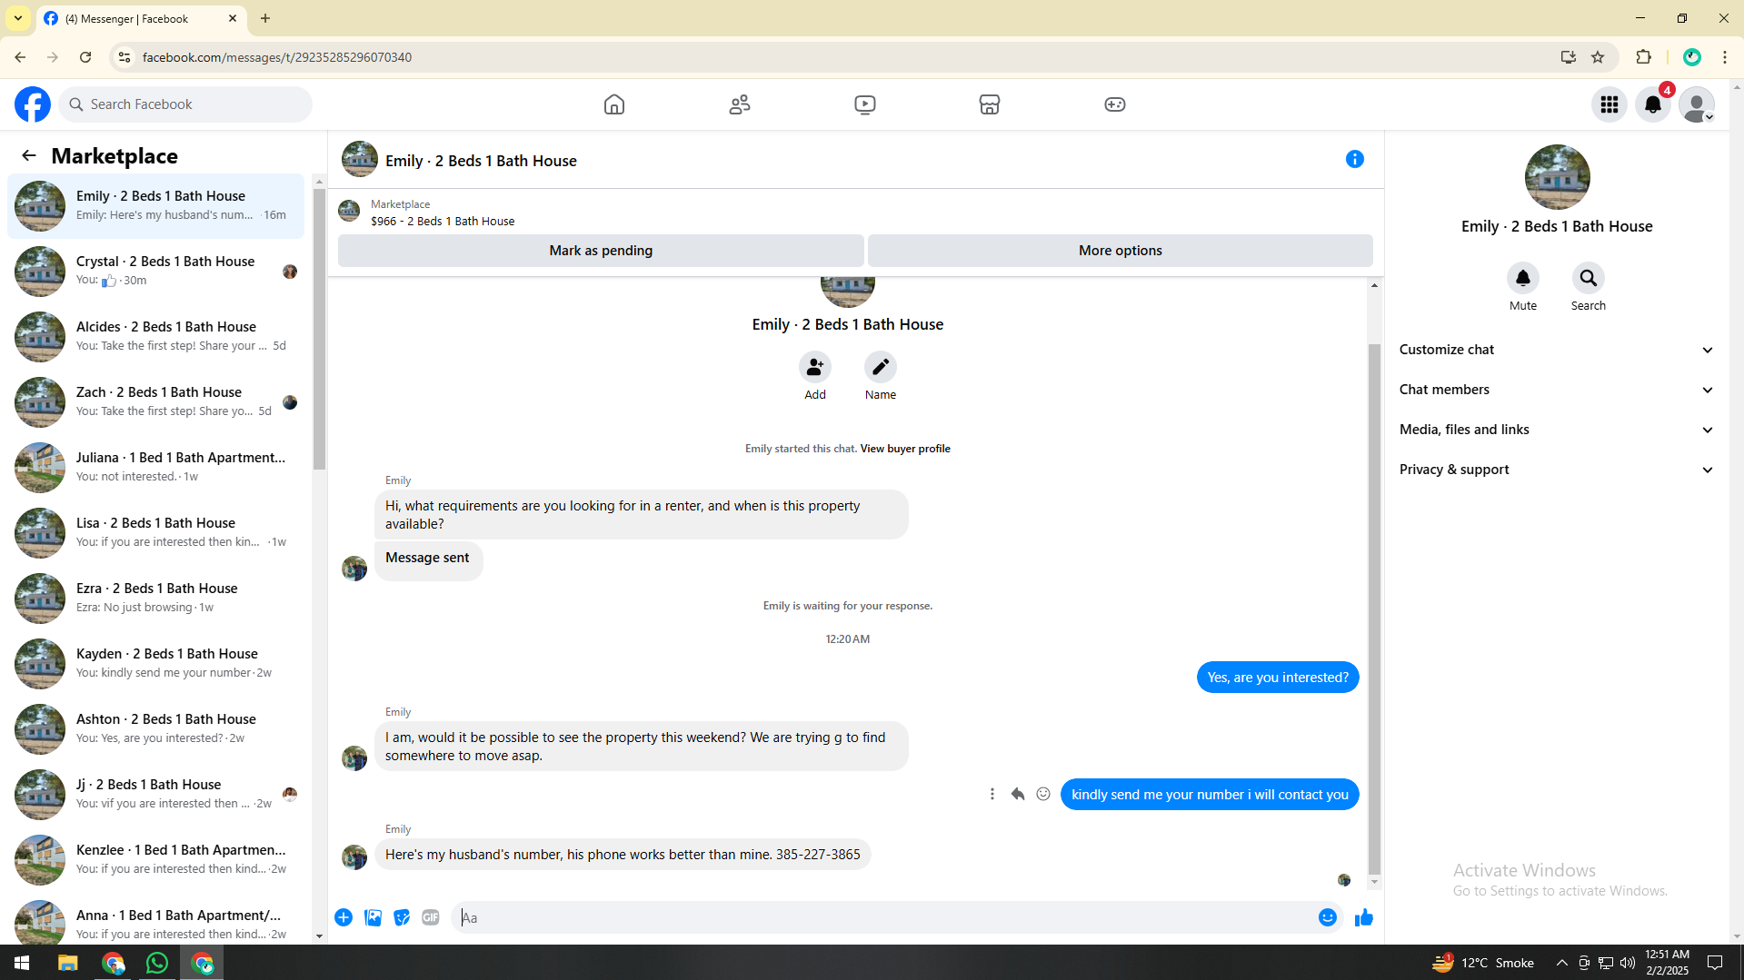Screen dimensions: 1744x980
Task: Open the account profile avatar menu
Action: tap(1697, 104)
